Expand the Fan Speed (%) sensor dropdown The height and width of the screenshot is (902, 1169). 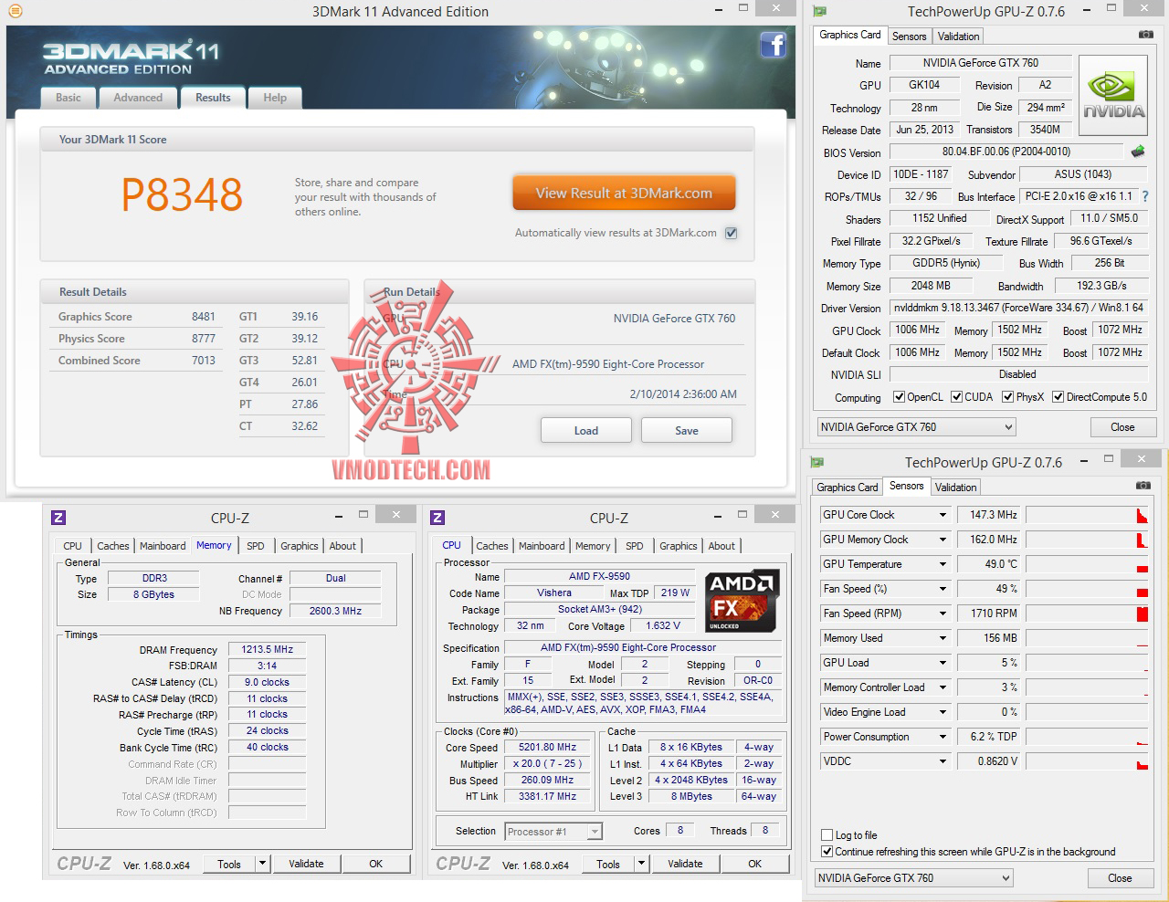943,589
